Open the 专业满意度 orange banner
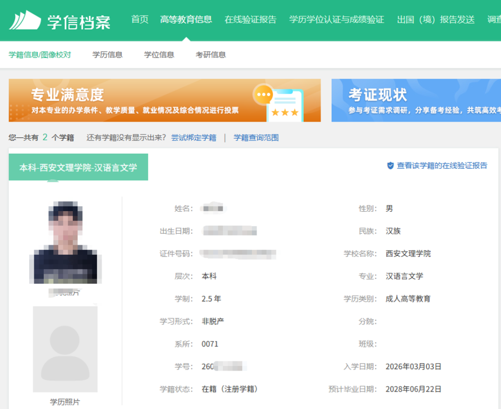This screenshot has height=409, width=501. pyautogui.click(x=165, y=100)
